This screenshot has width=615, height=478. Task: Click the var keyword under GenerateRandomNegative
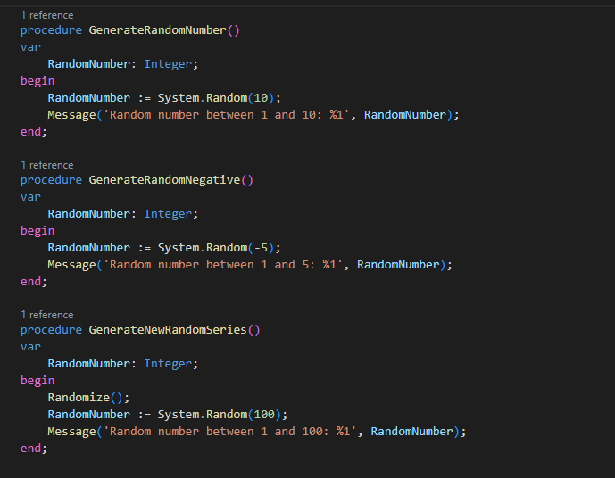tap(30, 197)
